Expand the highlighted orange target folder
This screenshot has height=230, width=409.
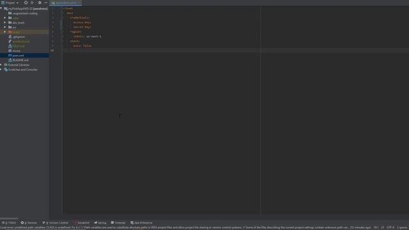pyautogui.click(x=4, y=32)
